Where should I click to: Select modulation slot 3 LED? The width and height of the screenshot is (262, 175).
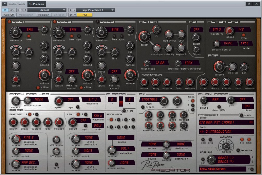click(126, 120)
